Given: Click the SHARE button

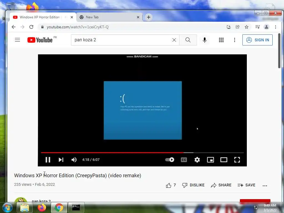Looking at the screenshot, I should pyautogui.click(x=221, y=185).
